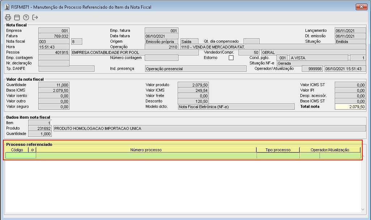This screenshot has width=371, height=220.
Task: Click the Tipo processo cell in green row
Action: 278,156
